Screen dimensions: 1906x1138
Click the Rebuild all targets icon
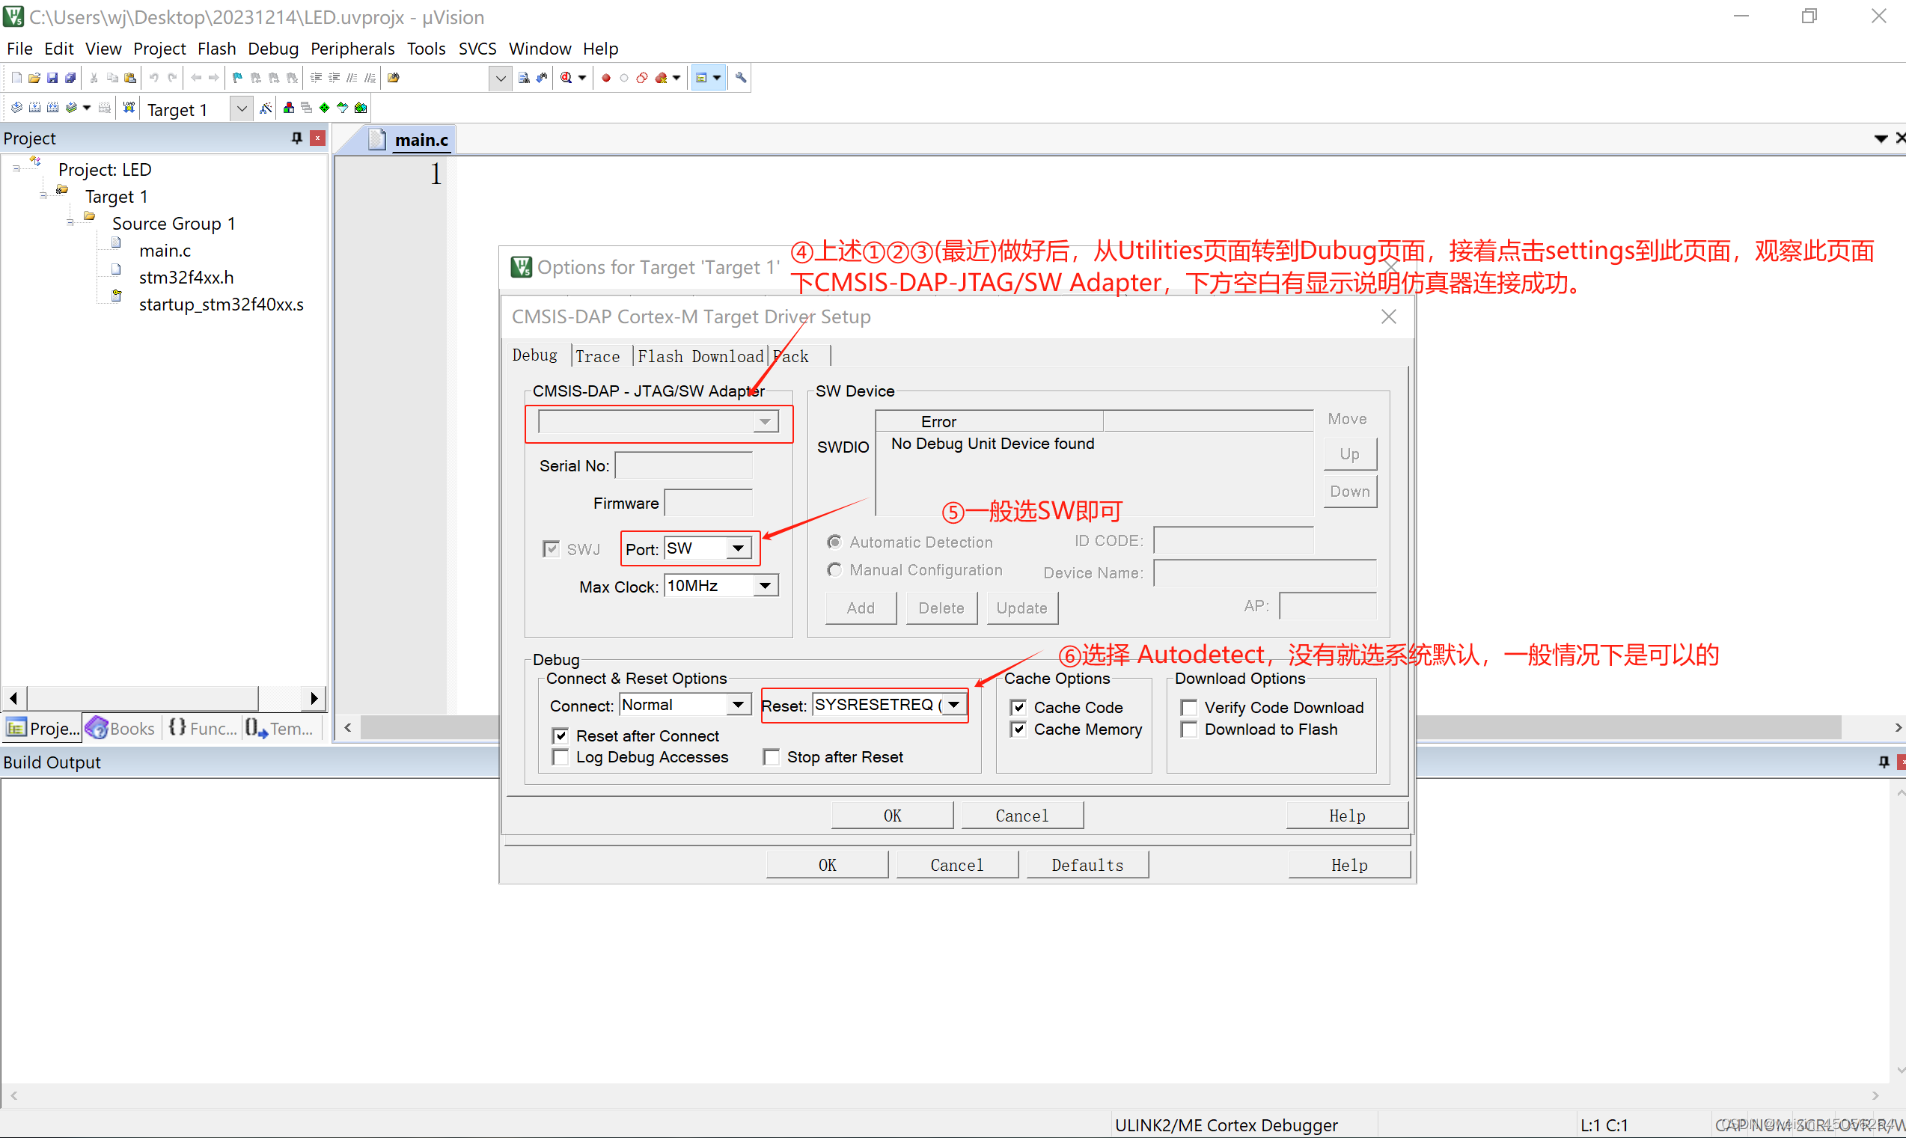pos(52,108)
